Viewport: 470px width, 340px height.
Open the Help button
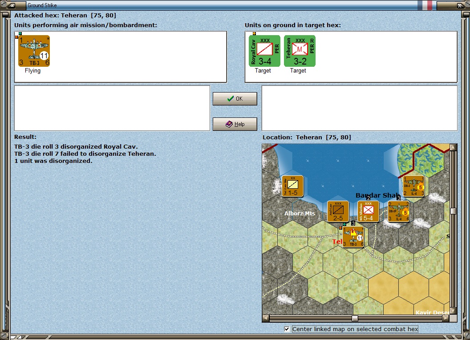click(x=235, y=124)
